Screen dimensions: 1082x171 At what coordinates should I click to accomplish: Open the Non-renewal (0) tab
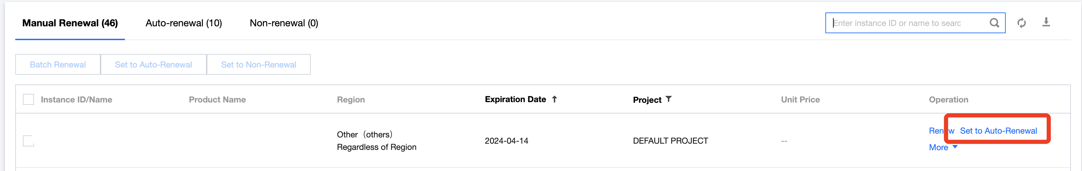point(284,23)
